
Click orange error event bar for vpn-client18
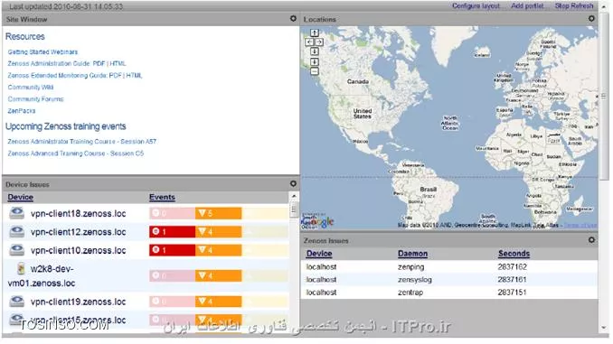coord(218,213)
